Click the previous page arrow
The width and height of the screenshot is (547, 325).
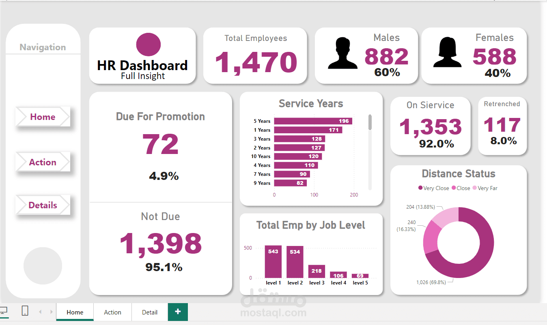[40, 312]
